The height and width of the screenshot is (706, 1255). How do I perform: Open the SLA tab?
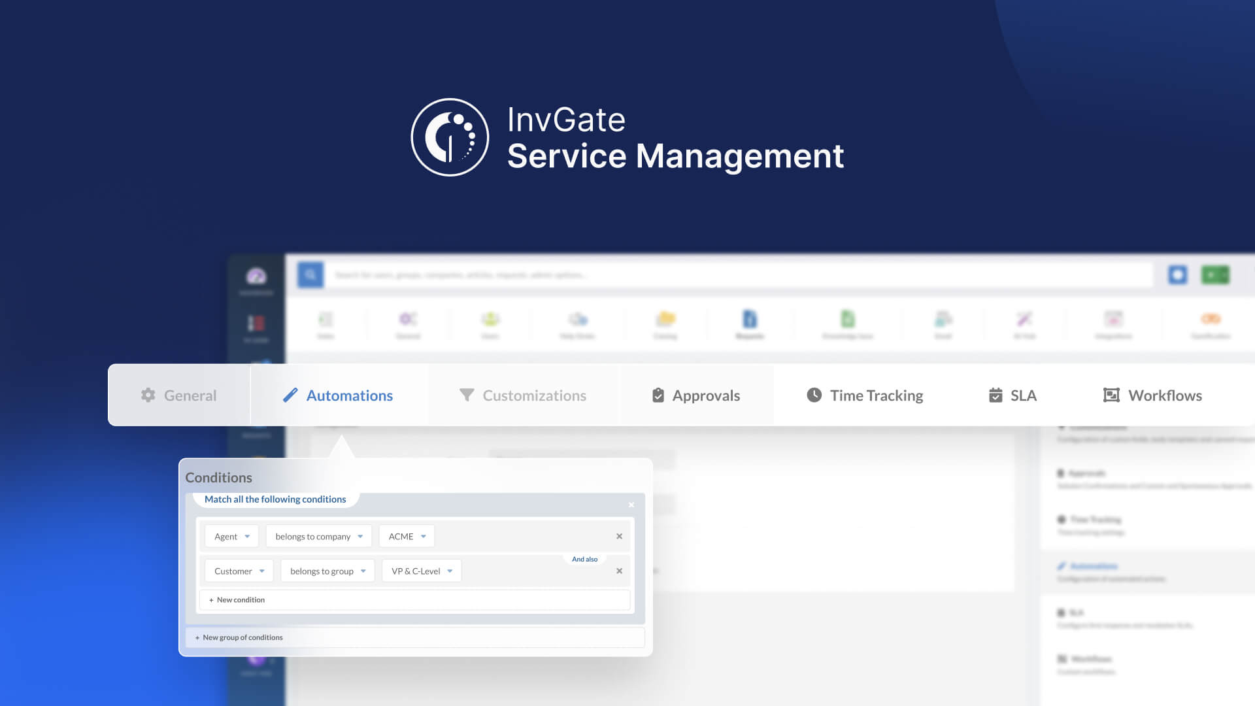pyautogui.click(x=1012, y=395)
